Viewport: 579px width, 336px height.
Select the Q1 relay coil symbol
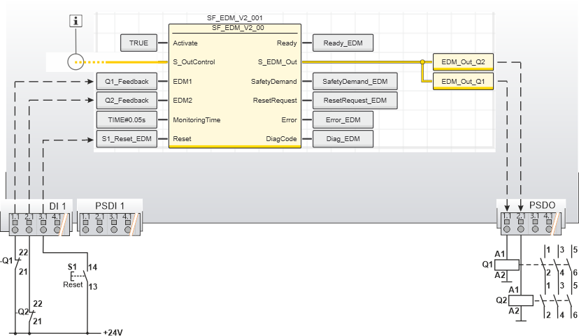tap(505, 265)
